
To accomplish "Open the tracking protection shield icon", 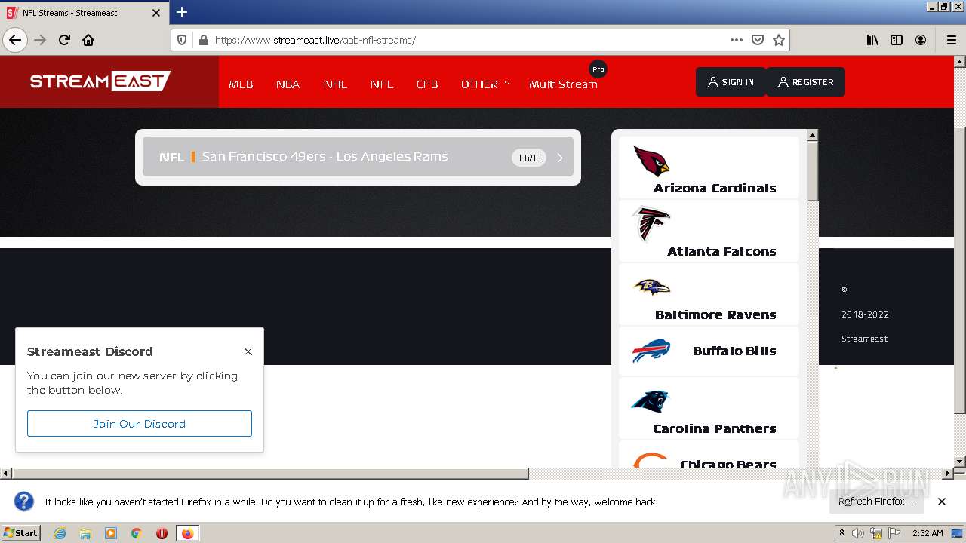I will pos(182,40).
